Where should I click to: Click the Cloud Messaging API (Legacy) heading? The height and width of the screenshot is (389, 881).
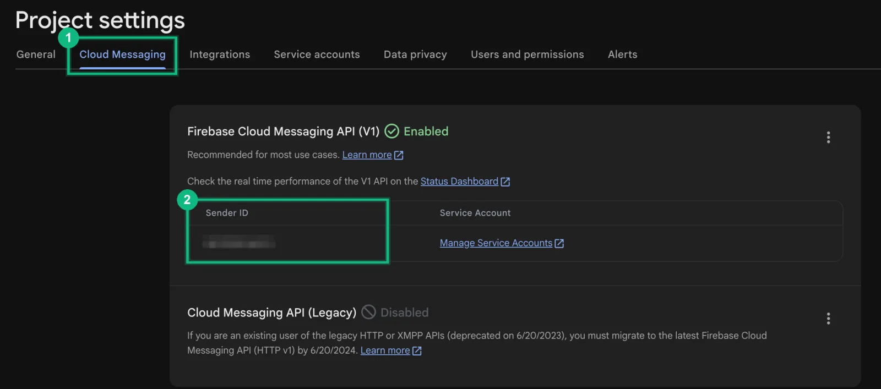[x=271, y=313]
